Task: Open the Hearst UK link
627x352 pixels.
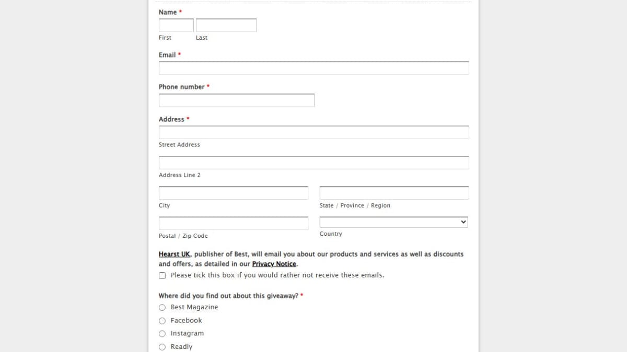Action: (175, 254)
